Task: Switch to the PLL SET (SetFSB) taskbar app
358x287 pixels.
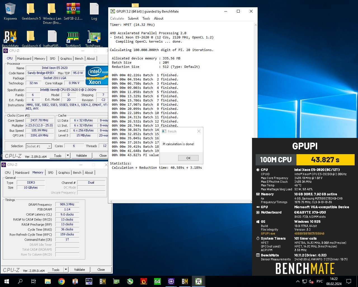Action: click(x=89, y=281)
